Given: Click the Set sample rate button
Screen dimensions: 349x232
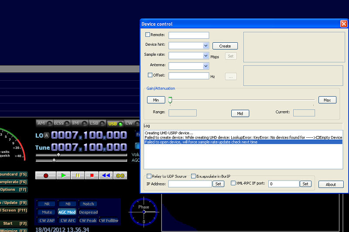Looking at the screenshot, I should tap(231, 56).
